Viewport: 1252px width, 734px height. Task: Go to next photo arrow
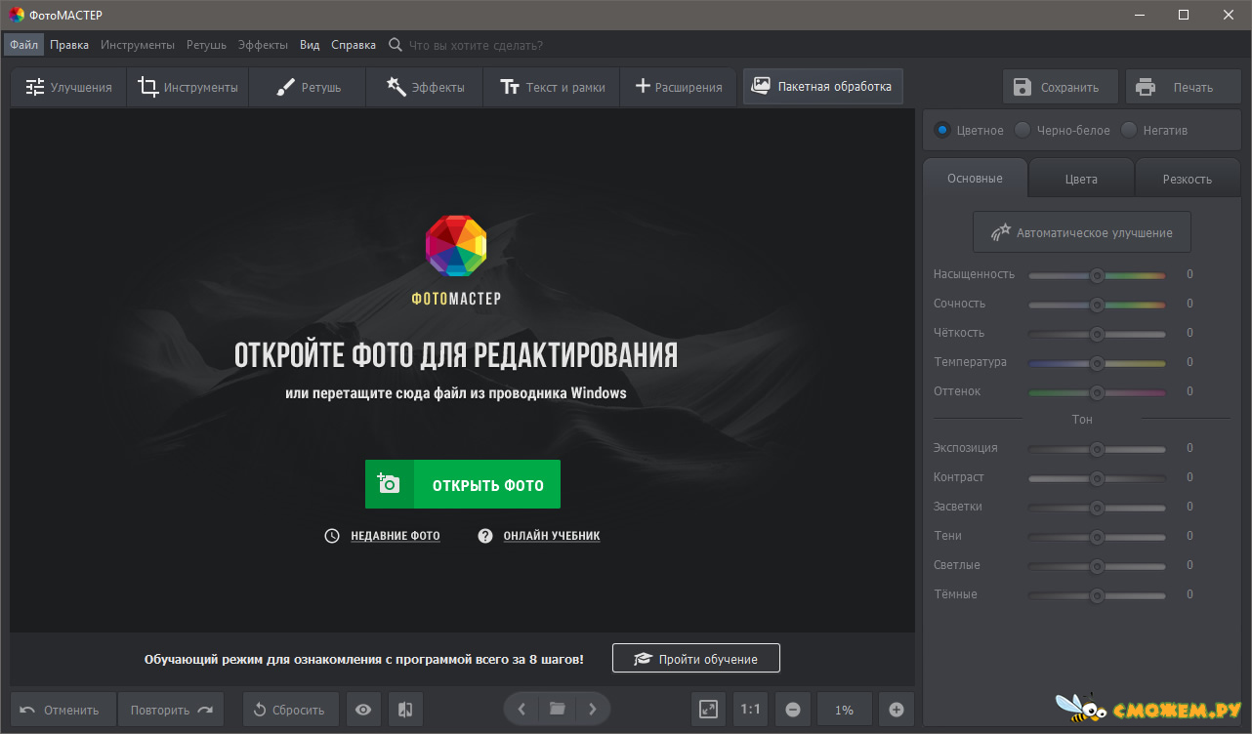coord(593,710)
